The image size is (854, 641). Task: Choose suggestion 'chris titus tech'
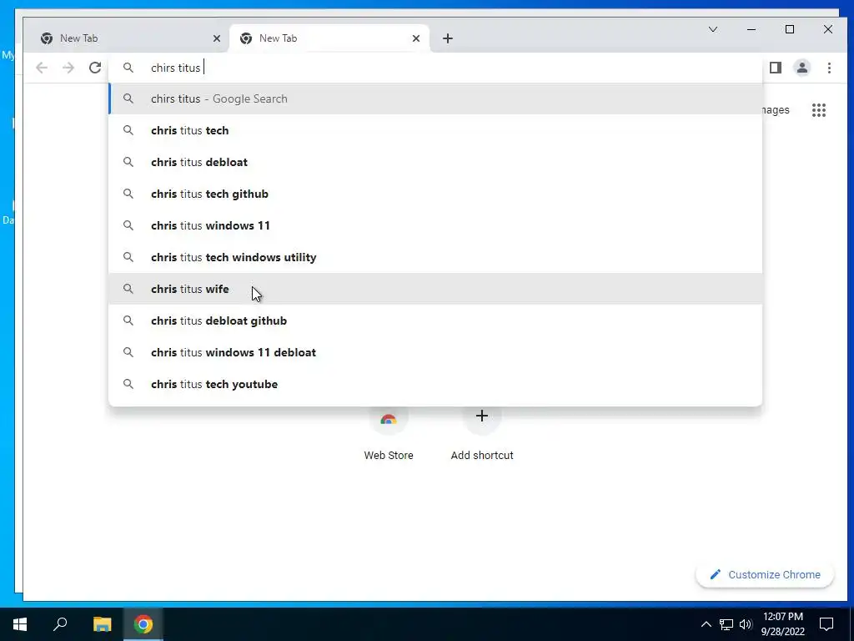[435, 130]
